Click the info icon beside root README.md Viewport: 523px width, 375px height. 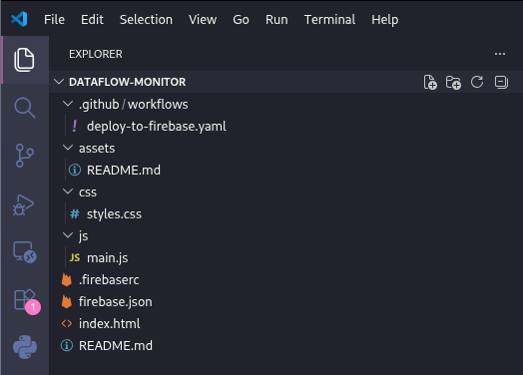(67, 345)
